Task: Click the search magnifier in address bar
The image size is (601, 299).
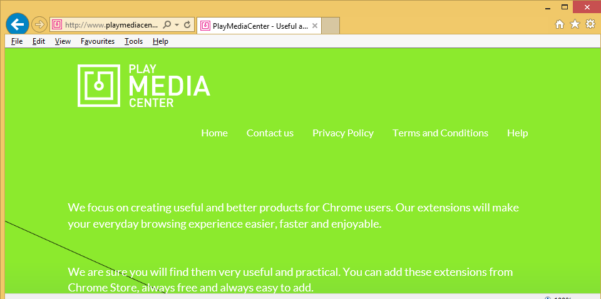Action: [x=167, y=25]
